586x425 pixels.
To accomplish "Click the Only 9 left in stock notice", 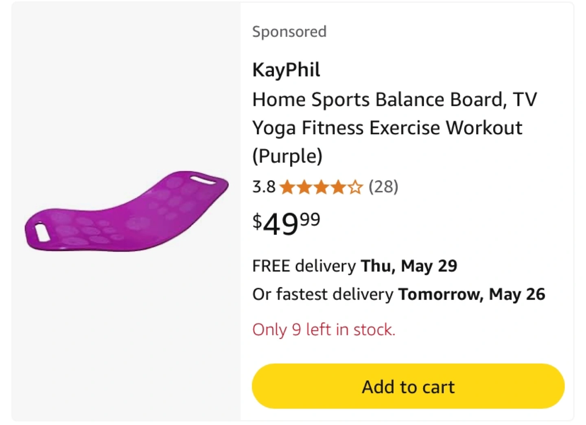I will click(x=324, y=329).
